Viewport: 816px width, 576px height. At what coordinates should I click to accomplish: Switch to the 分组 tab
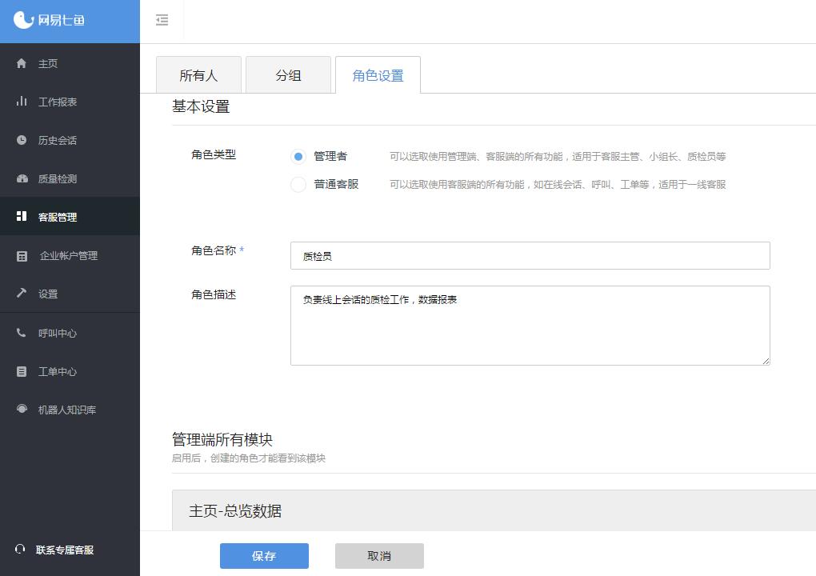pyautogui.click(x=288, y=75)
